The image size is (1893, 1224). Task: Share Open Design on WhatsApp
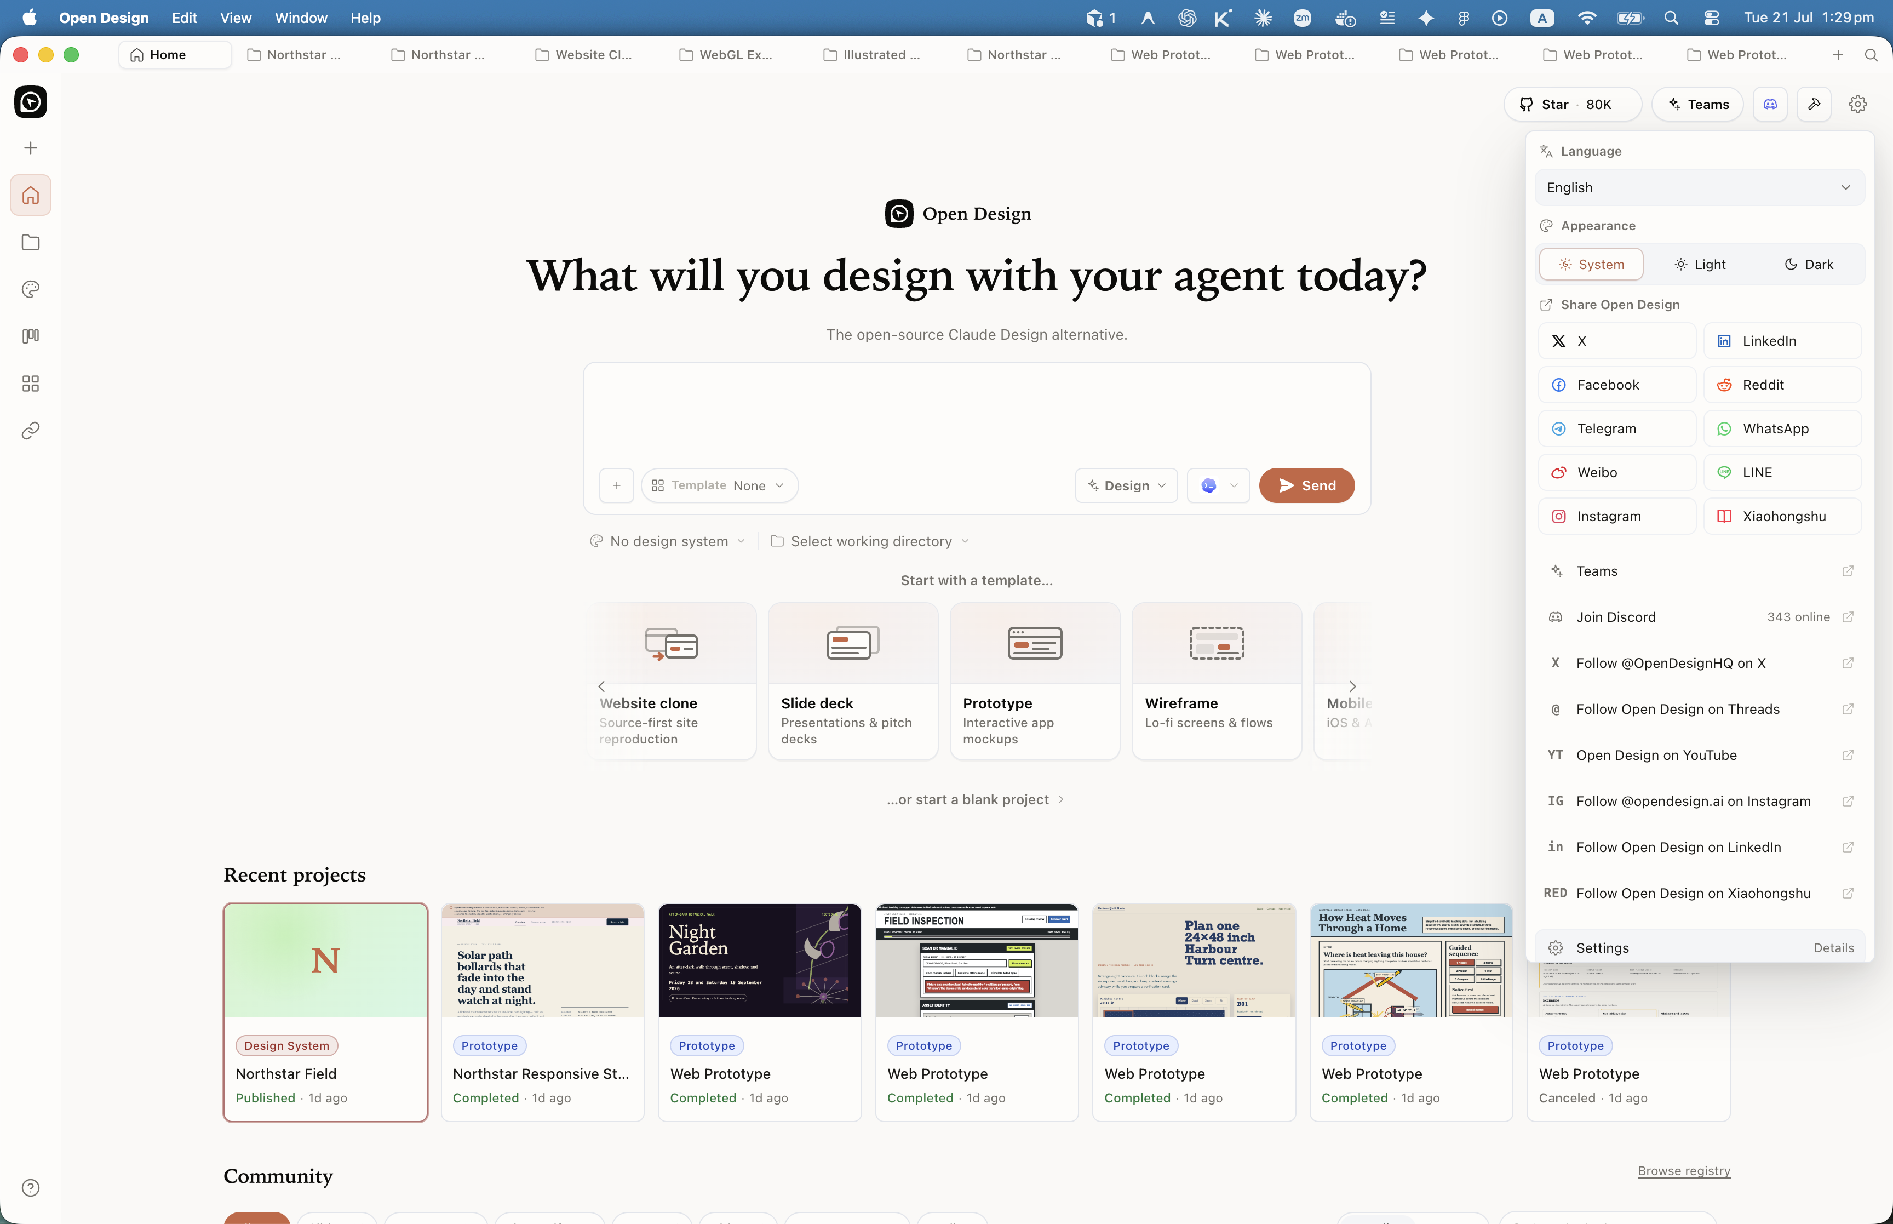tap(1782, 428)
